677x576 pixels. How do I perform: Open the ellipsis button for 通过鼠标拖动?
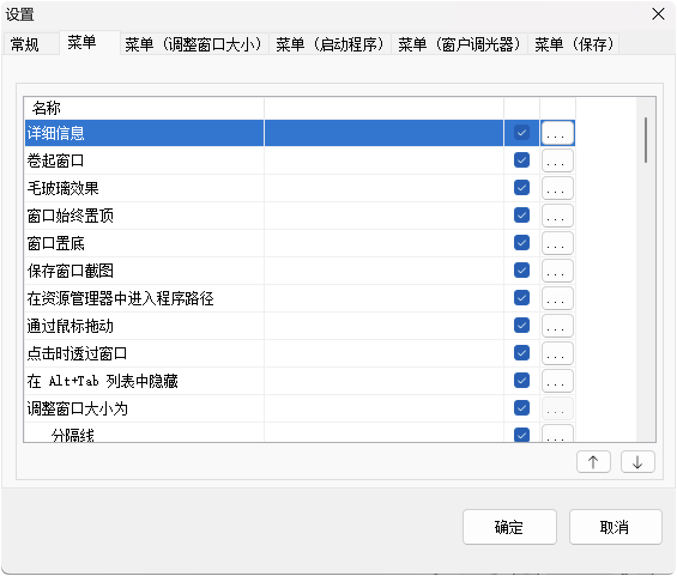pyautogui.click(x=557, y=326)
